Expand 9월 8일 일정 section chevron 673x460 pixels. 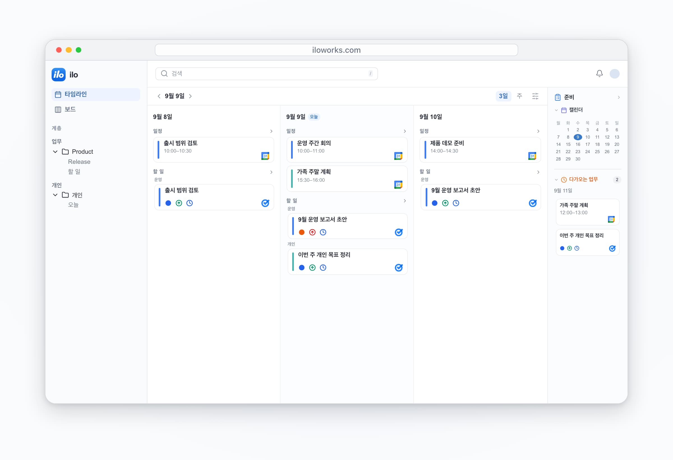271,131
